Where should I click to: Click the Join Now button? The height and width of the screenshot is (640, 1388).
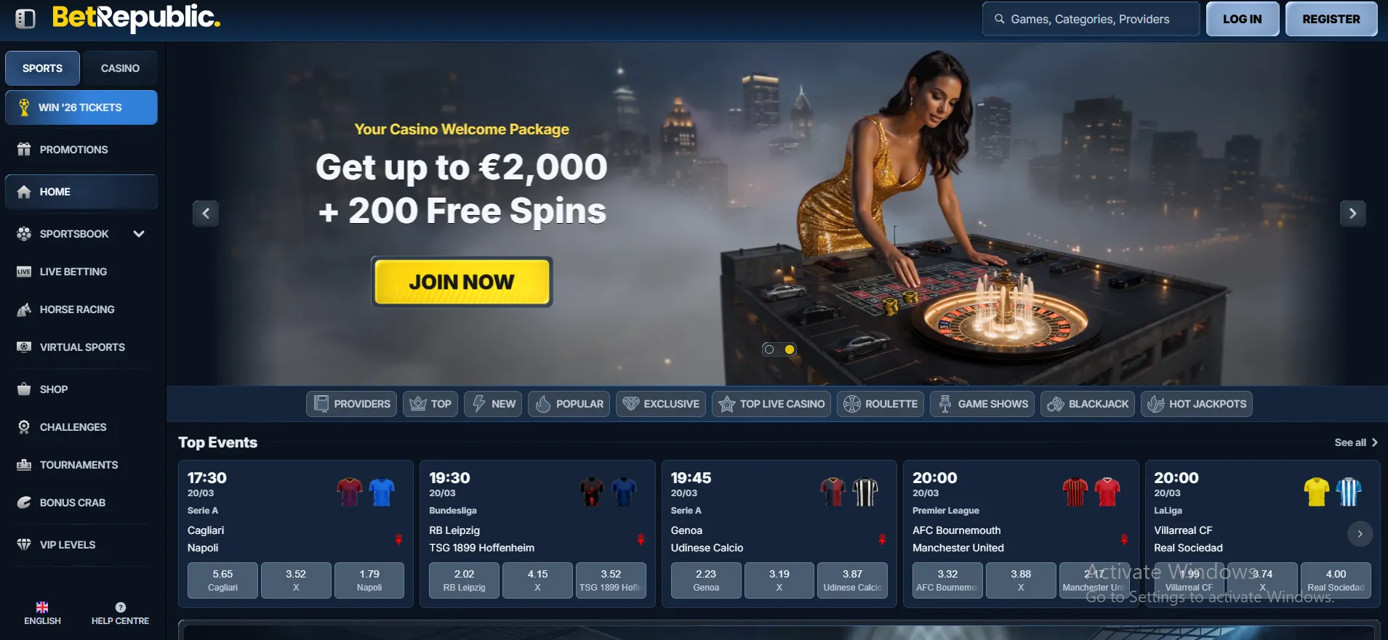click(462, 282)
